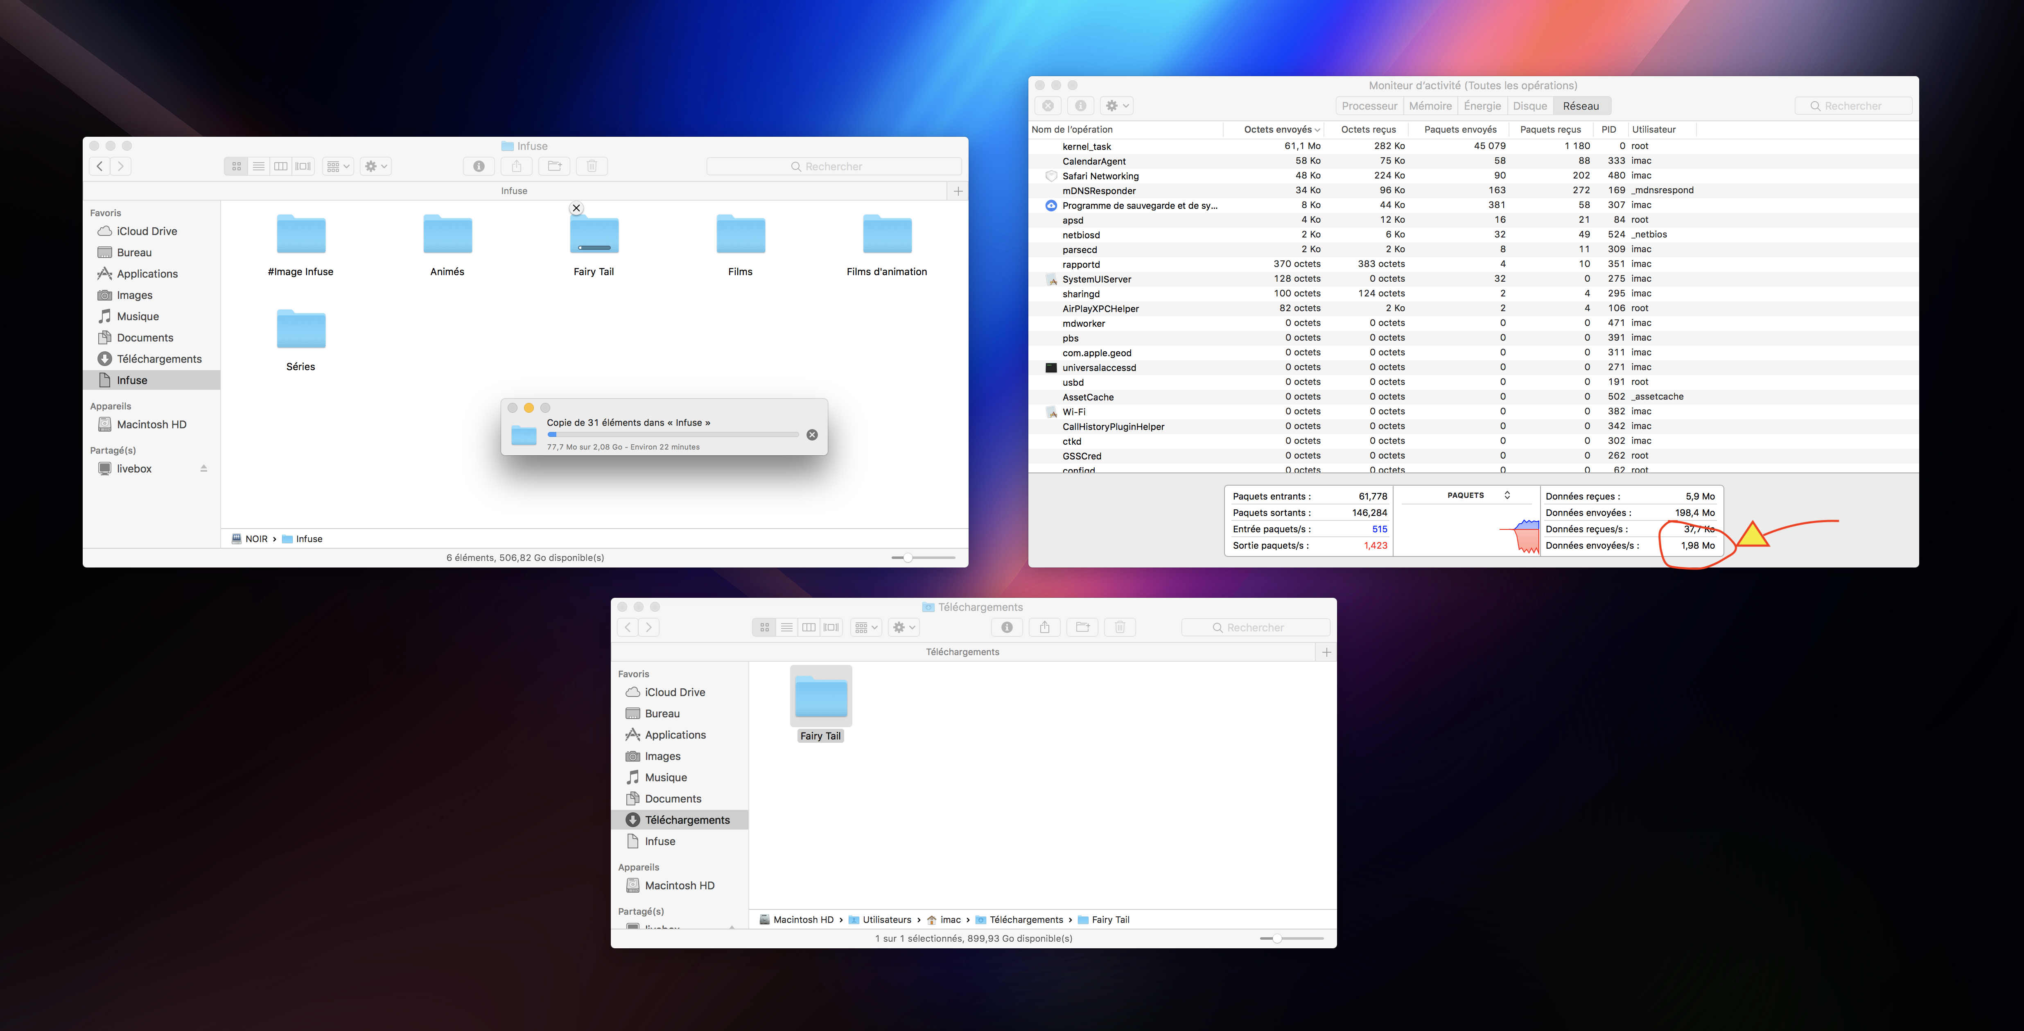This screenshot has width=2024, height=1031.
Task: Click the info button in the Infuse Finder toolbar
Action: (479, 166)
